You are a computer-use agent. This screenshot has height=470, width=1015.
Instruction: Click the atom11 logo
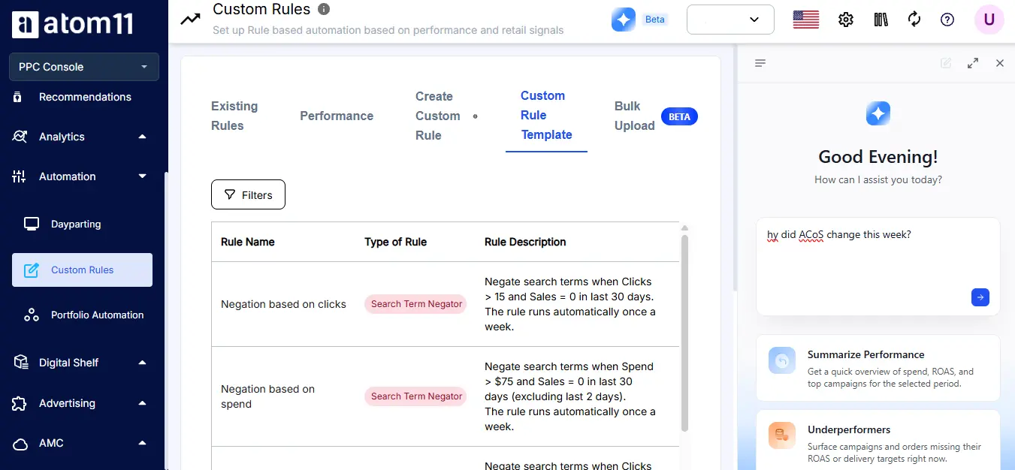coord(73,24)
